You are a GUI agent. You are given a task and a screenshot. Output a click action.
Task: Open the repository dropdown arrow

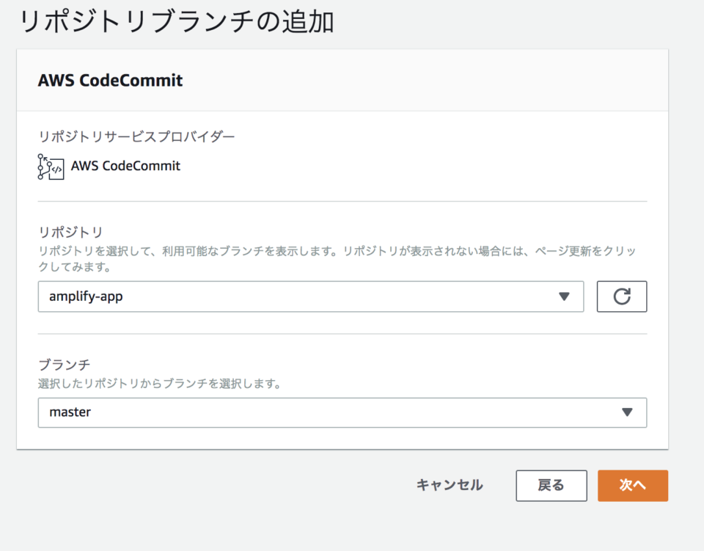[x=564, y=296]
